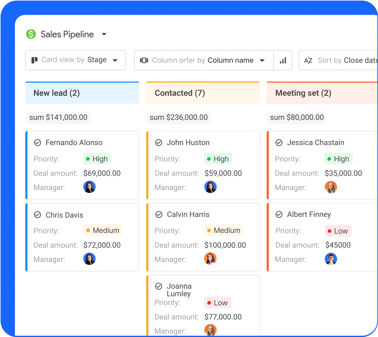This screenshot has width=378, height=337.
Task: Click the column order icon
Action: click(144, 60)
